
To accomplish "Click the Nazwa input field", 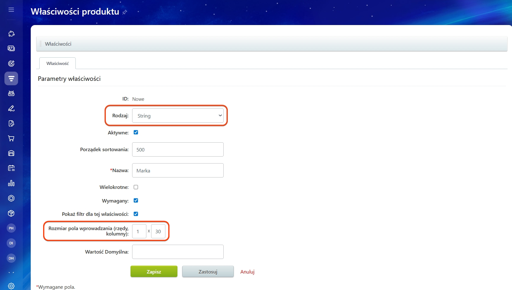I will click(178, 171).
